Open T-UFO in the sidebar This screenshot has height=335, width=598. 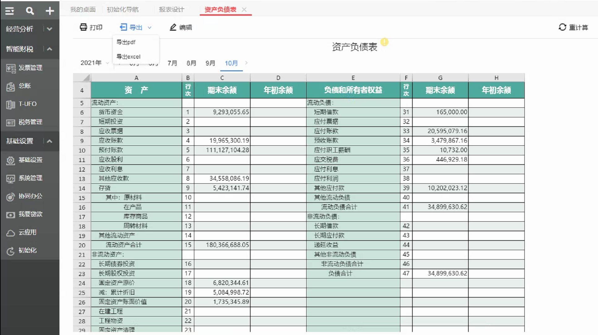pos(30,104)
